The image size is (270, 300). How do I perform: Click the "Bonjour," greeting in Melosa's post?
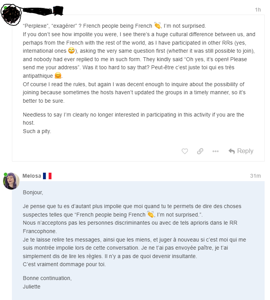click(33, 192)
